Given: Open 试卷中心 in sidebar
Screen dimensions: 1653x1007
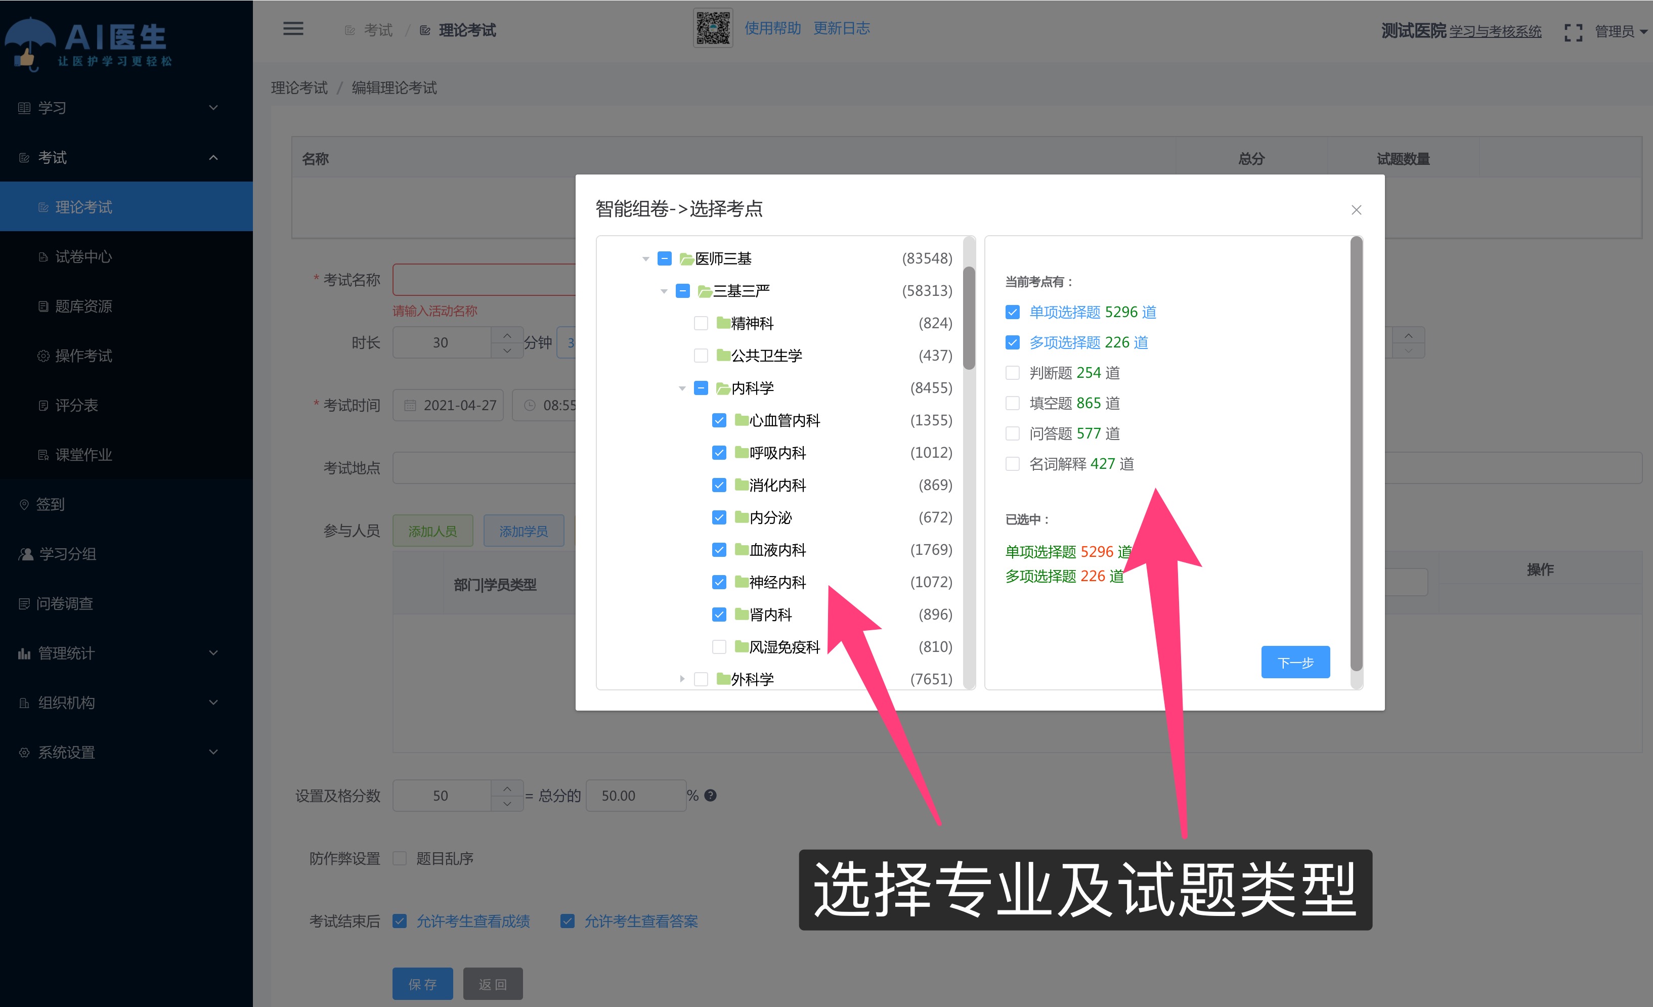Looking at the screenshot, I should pos(126,257).
